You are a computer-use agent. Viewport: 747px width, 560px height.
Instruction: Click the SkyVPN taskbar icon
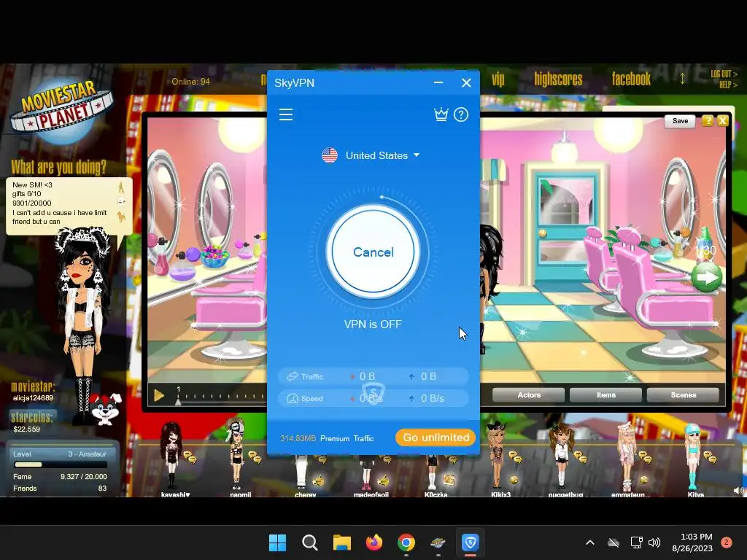click(x=471, y=542)
